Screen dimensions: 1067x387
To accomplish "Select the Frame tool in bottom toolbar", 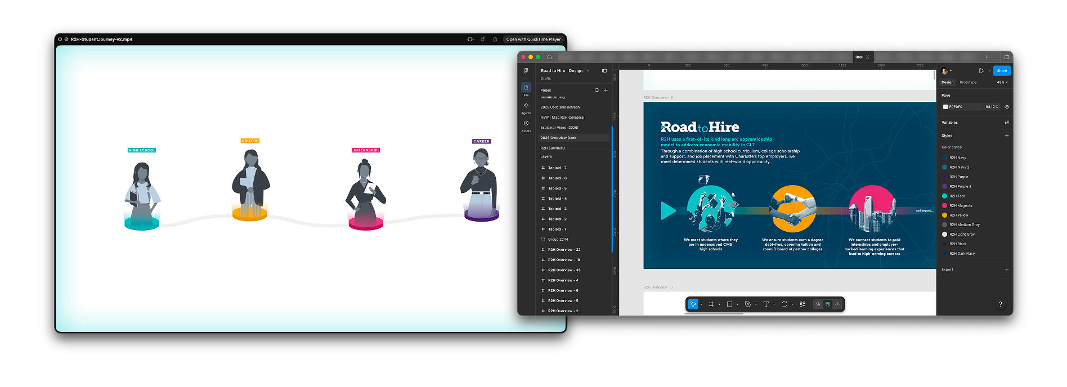I will [x=711, y=304].
